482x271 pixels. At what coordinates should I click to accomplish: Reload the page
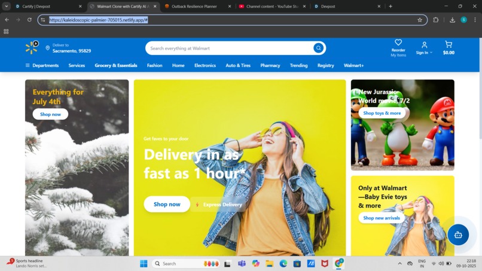tap(29, 20)
